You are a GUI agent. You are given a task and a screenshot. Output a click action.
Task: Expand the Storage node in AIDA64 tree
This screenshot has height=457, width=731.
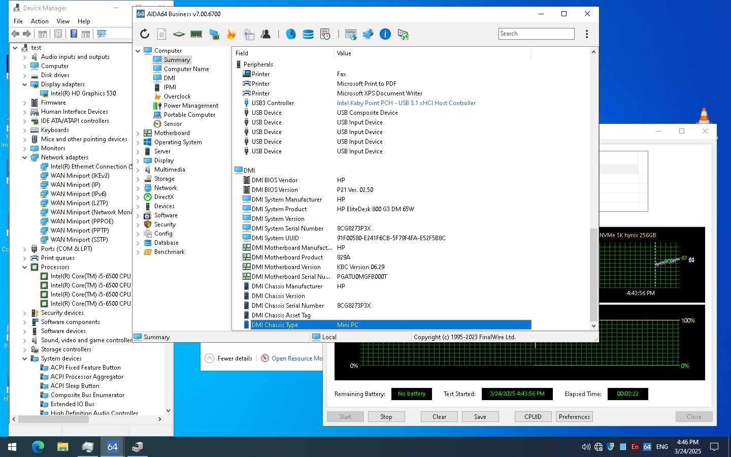[138, 179]
